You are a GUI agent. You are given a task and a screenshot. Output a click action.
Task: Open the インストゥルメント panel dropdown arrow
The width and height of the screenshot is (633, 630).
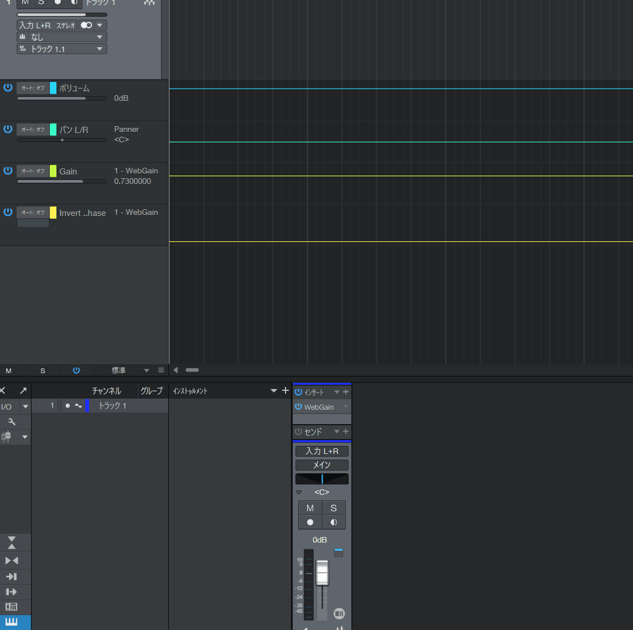[274, 390]
